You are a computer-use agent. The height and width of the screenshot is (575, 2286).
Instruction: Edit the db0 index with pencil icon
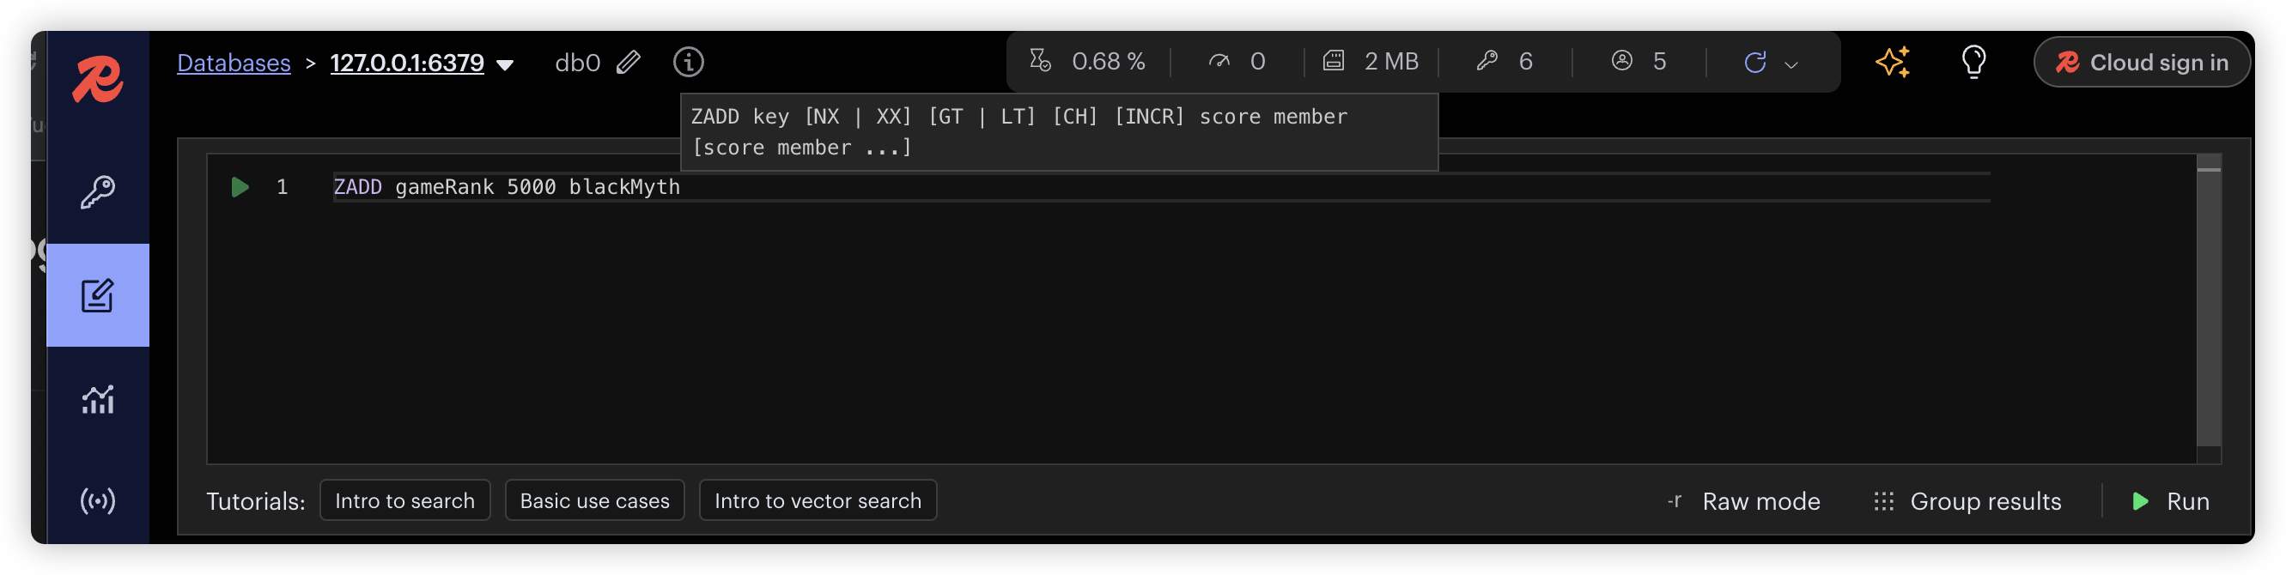[x=629, y=62]
